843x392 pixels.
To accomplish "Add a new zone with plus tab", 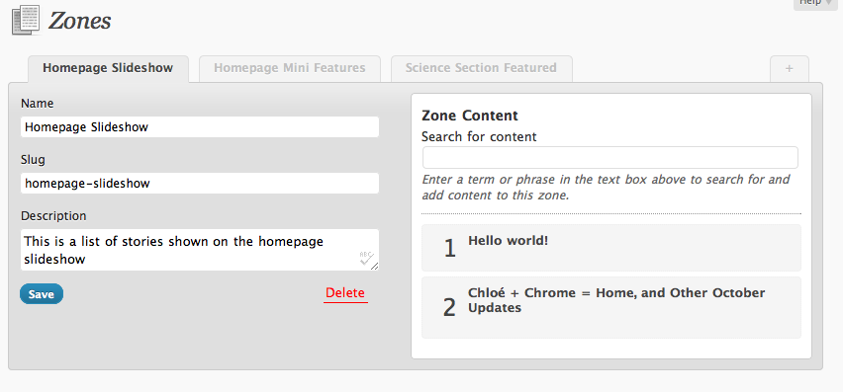I will (x=790, y=69).
